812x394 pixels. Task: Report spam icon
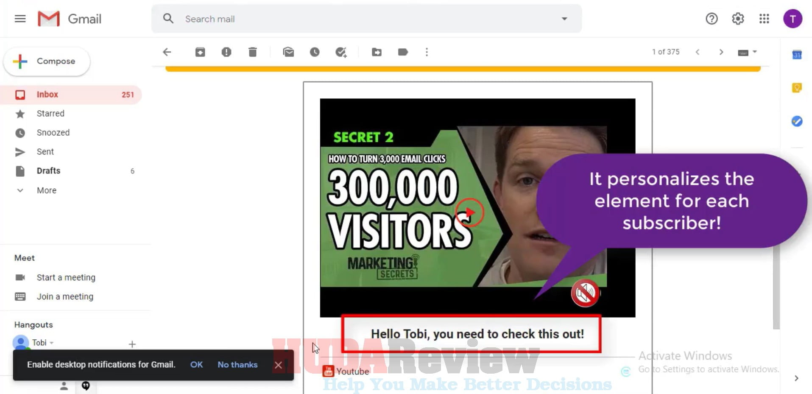point(226,52)
